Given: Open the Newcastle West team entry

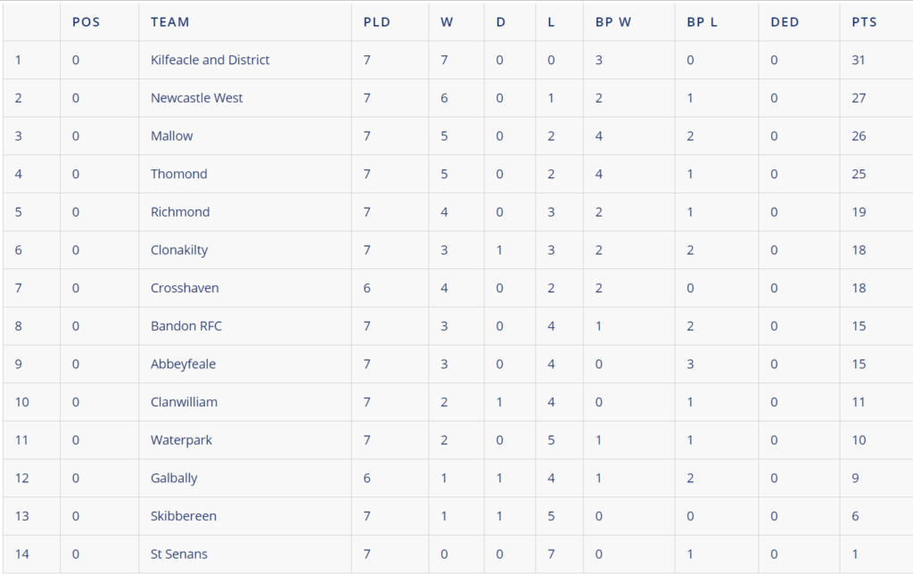Looking at the screenshot, I should click(196, 98).
